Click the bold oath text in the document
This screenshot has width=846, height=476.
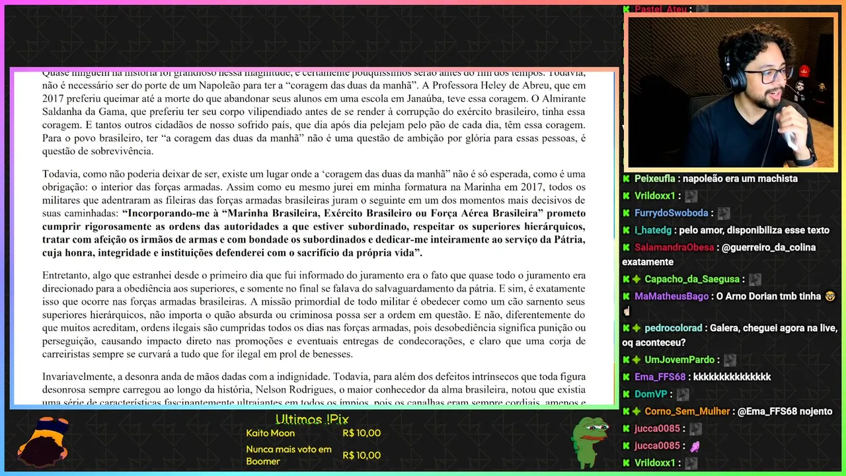click(x=314, y=233)
